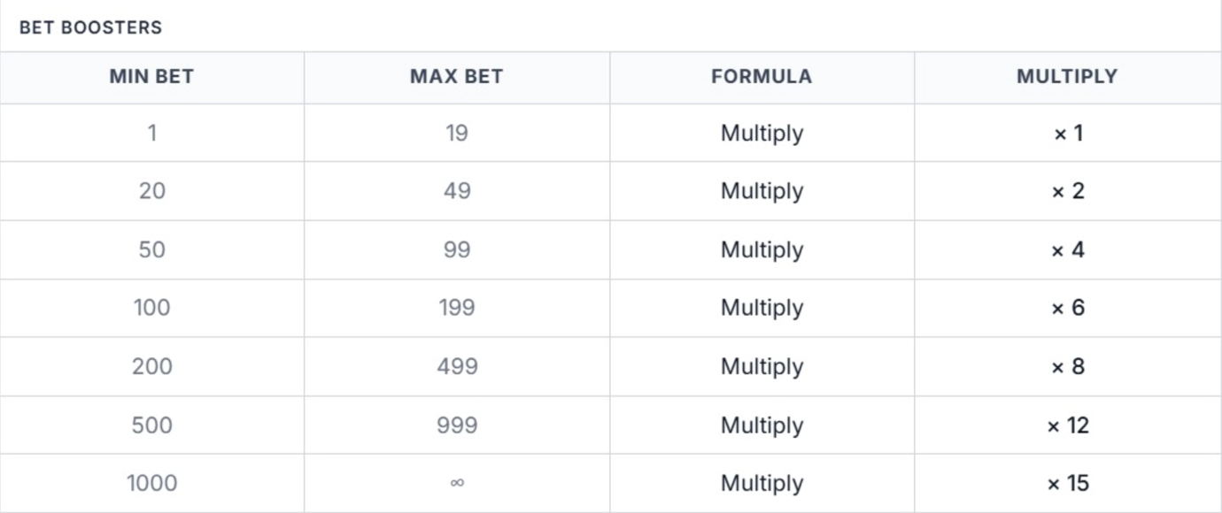The width and height of the screenshot is (1222, 513).
Task: Click the × 6 multiplier cell
Action: point(1068,308)
